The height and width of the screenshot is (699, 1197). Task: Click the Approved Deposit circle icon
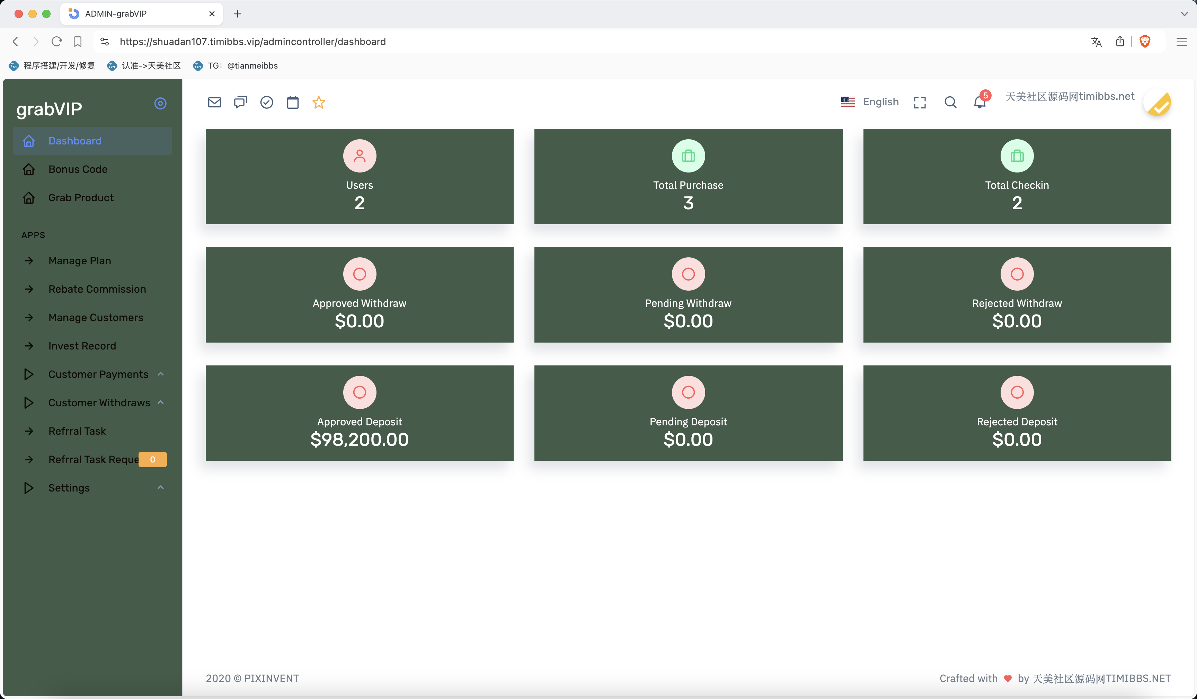point(360,392)
